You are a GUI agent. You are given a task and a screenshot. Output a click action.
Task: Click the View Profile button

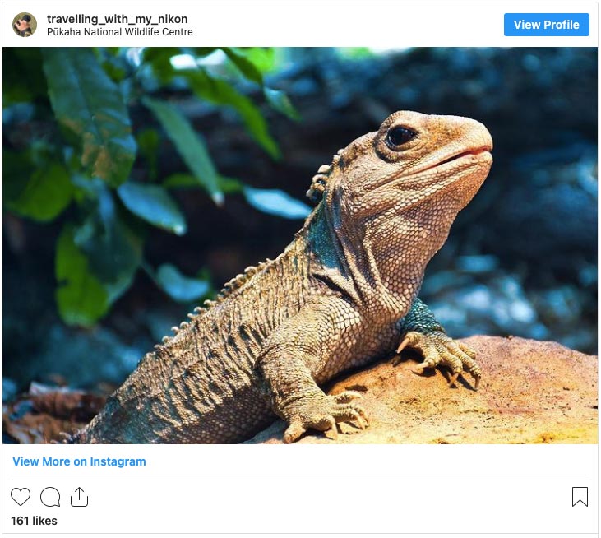pyautogui.click(x=546, y=25)
